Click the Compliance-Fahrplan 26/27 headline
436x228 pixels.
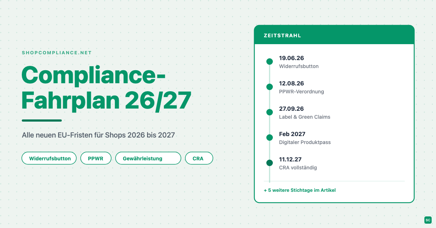[106, 88]
